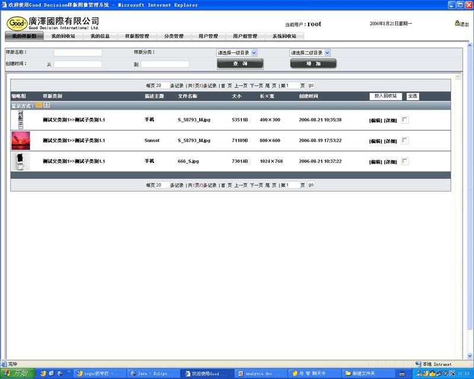Open the 请选择二级目录 dropdown
The image size is (474, 379).
(x=310, y=53)
